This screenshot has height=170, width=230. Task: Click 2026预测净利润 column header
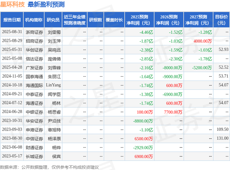pyautogui.click(x=169, y=20)
